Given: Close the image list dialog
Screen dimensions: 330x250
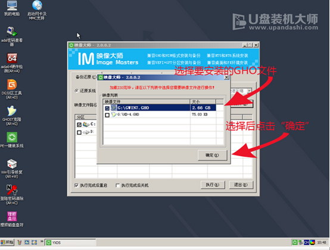Looking at the screenshot, I should [226, 77].
